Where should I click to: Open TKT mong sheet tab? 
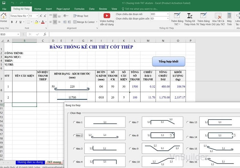coord(54,162)
